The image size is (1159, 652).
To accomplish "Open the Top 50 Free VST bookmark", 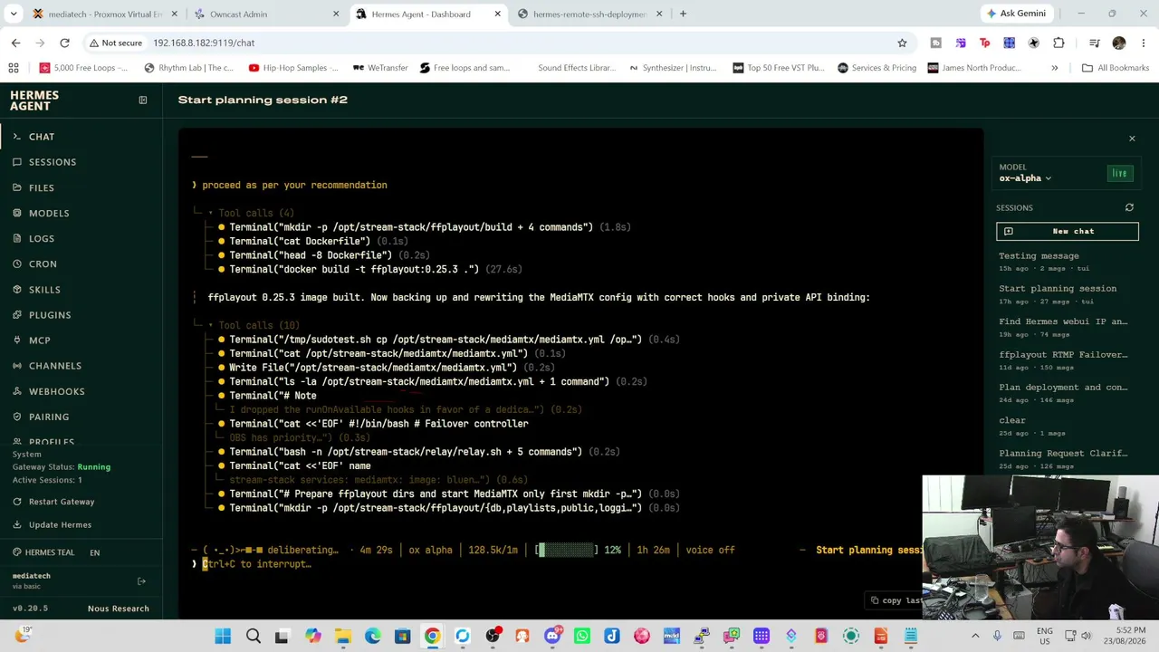I will click(778, 68).
